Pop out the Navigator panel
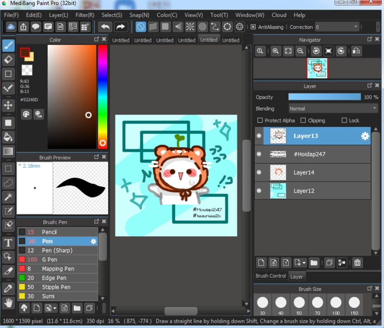384x328 pixels. pyautogui.click(x=369, y=39)
